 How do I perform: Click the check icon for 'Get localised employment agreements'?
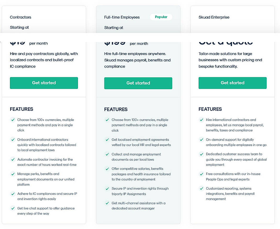[107, 140]
